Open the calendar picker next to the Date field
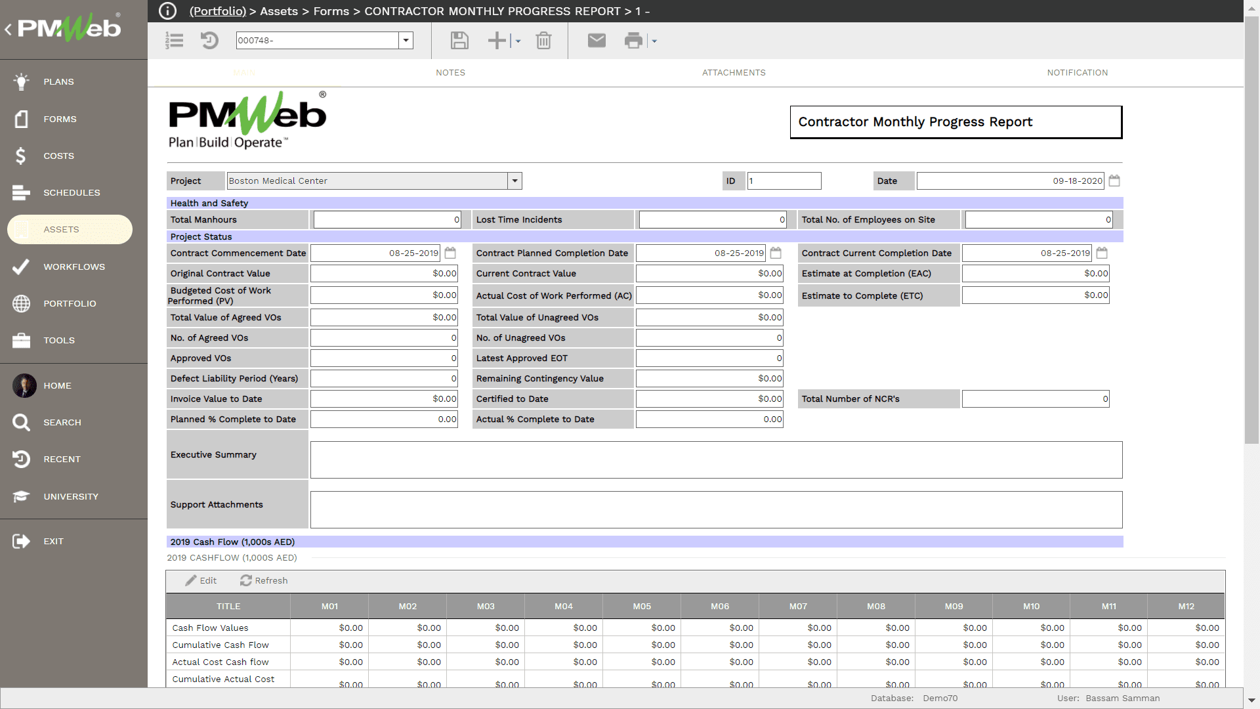Image resolution: width=1260 pixels, height=709 pixels. pyautogui.click(x=1114, y=180)
